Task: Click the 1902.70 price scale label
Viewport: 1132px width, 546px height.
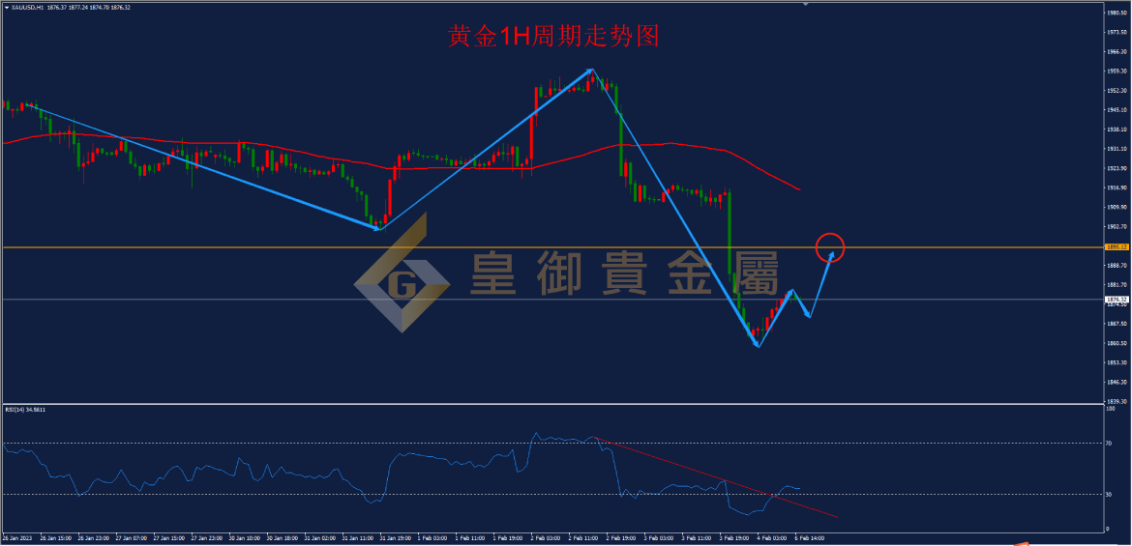Action: [1117, 226]
